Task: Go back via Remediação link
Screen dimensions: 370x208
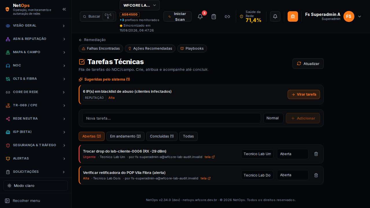Action: (x=92, y=40)
